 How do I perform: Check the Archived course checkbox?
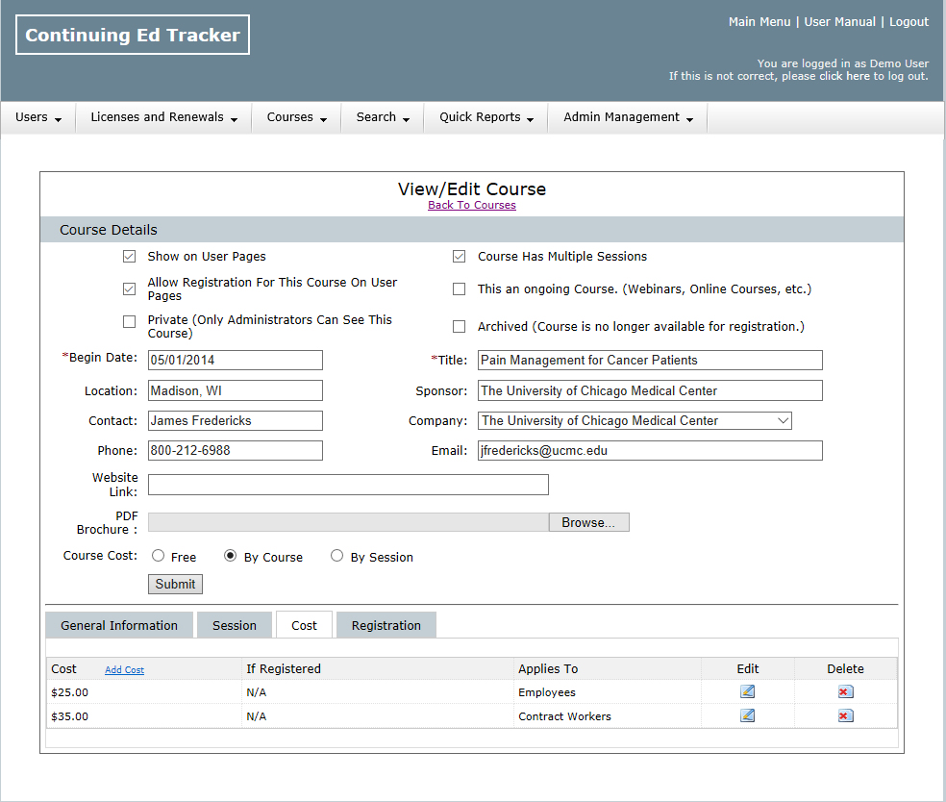click(460, 327)
